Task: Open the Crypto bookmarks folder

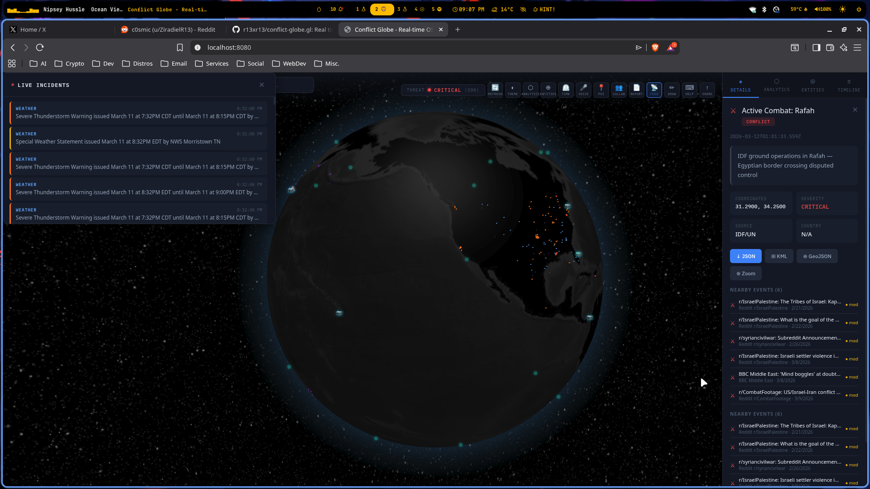Action: [69, 63]
